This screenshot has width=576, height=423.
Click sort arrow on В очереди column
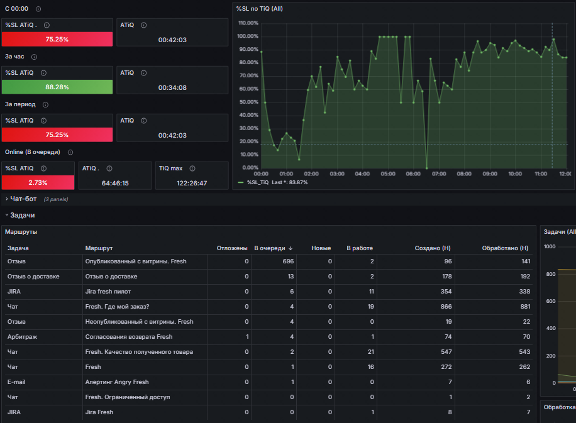point(291,249)
